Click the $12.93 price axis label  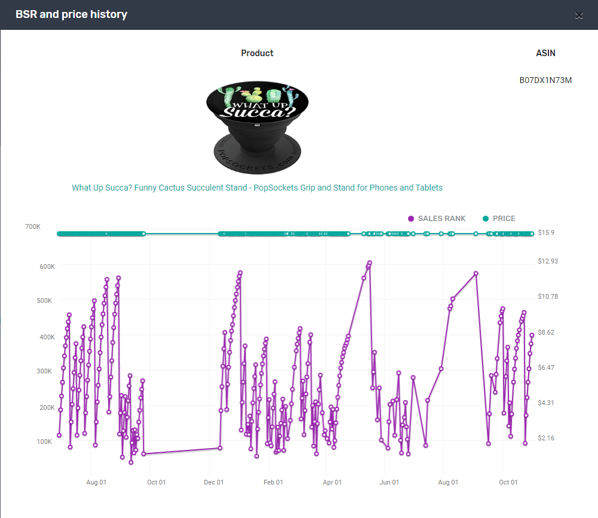click(x=547, y=261)
